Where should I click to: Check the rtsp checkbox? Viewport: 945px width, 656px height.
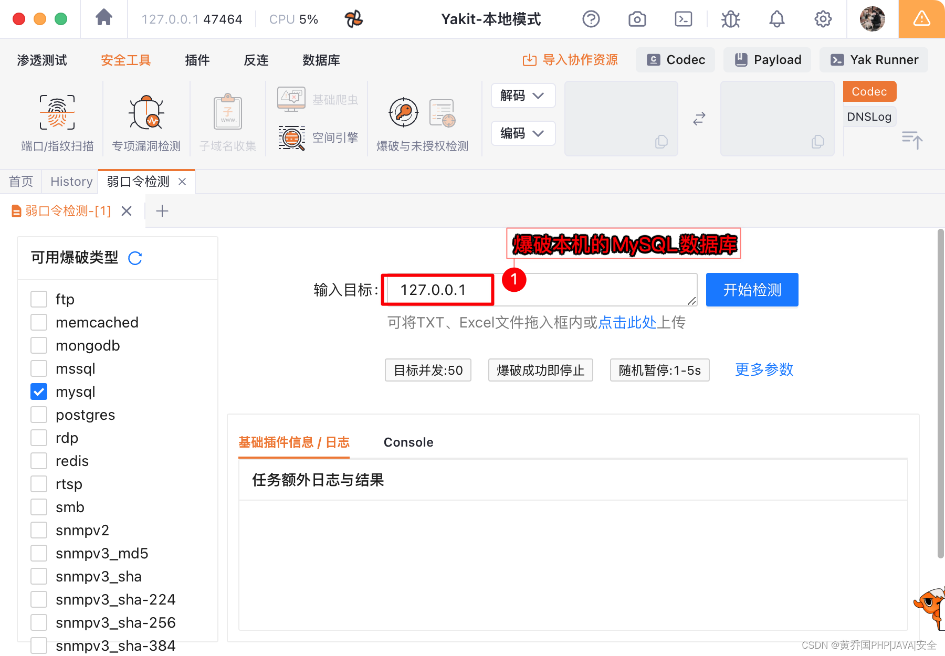click(39, 484)
